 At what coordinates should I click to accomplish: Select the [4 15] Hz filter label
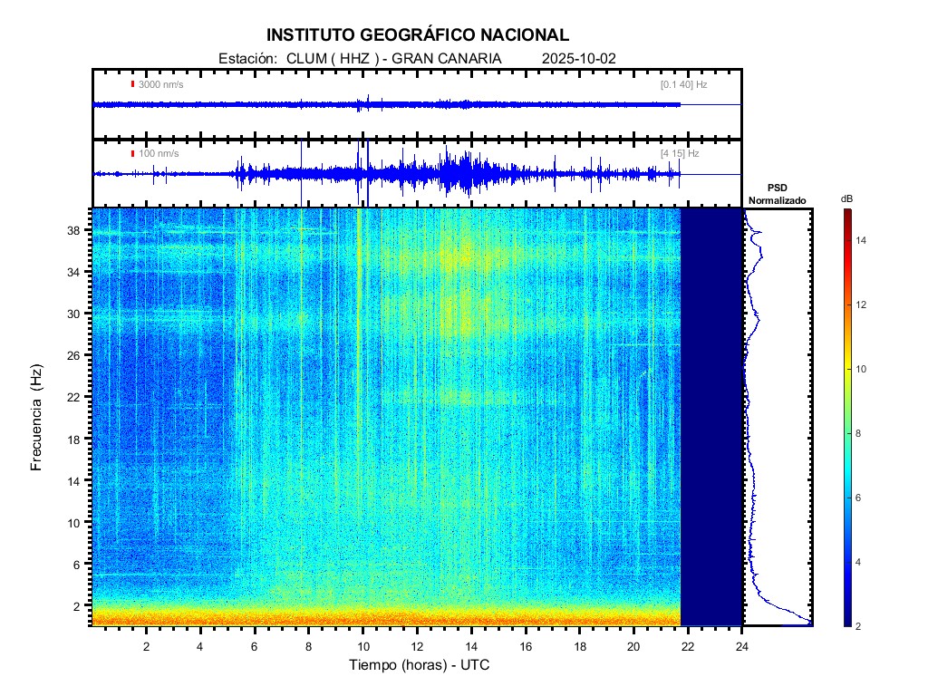tap(679, 154)
